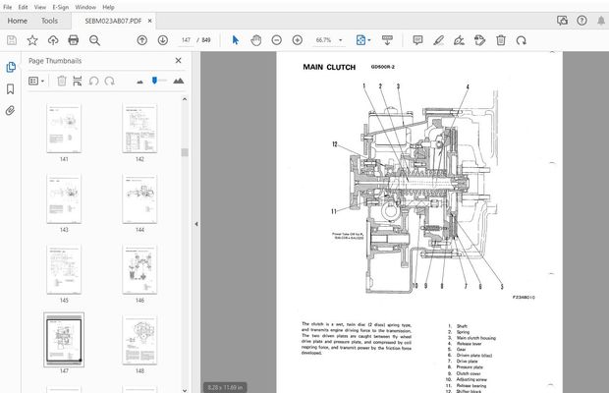Close the Page Thumbnails panel
This screenshot has width=609, height=393.
click(x=178, y=61)
